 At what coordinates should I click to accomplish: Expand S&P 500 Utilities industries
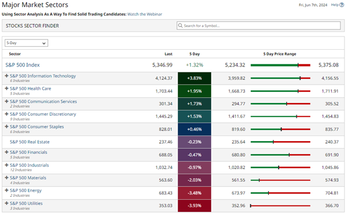click(x=7, y=203)
